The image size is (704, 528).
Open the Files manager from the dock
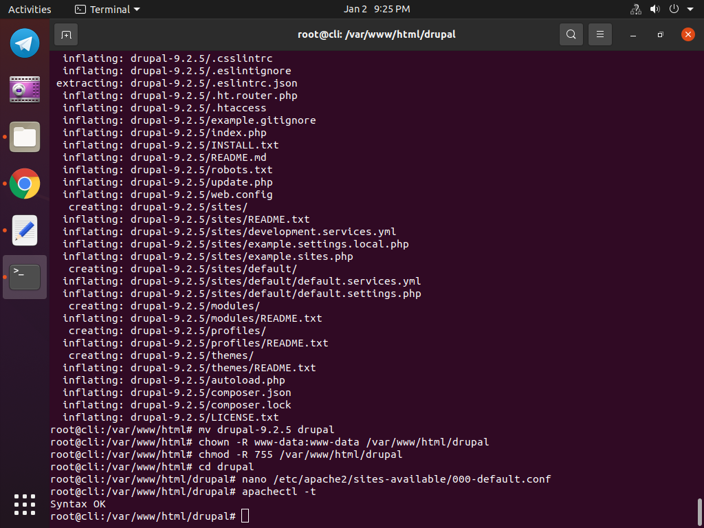(25, 137)
